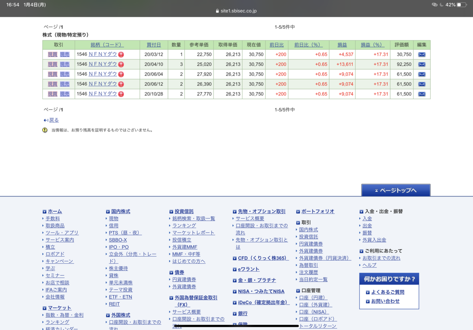Open mail edit icon for 20/06/12 row
This screenshot has width=473, height=330.
click(422, 84)
